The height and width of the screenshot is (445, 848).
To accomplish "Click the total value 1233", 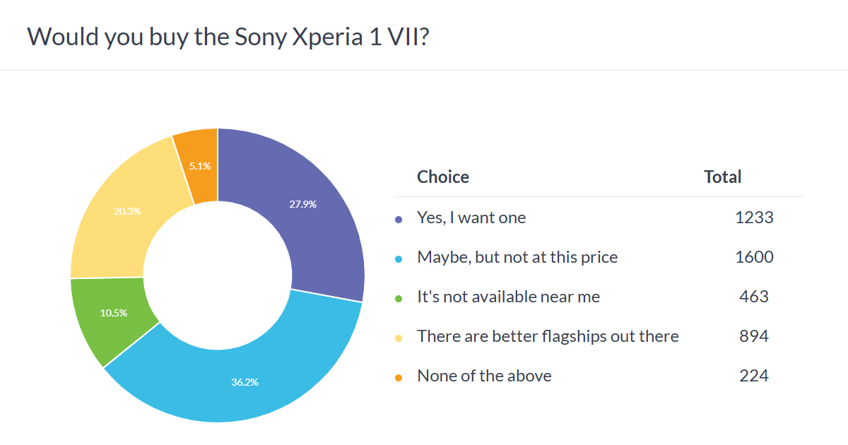I will coord(754,218).
